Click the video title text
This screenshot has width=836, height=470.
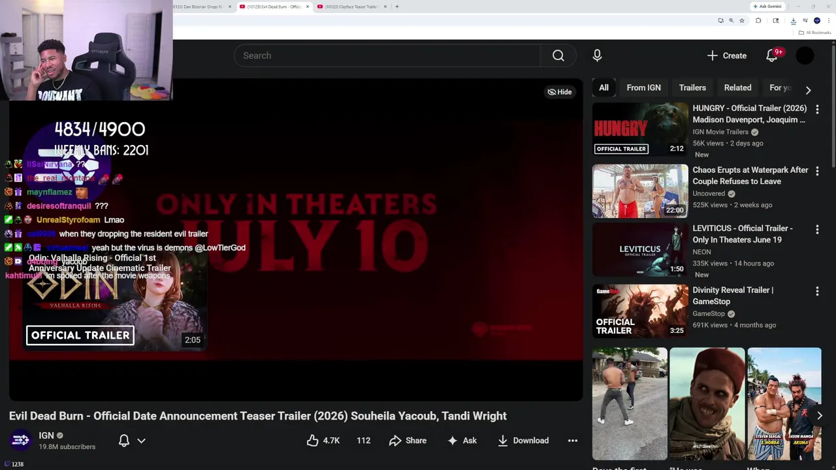click(257, 416)
